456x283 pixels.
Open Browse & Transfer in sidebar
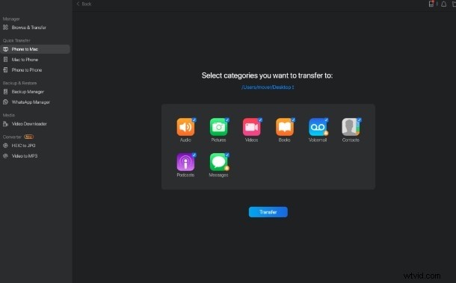pos(29,28)
